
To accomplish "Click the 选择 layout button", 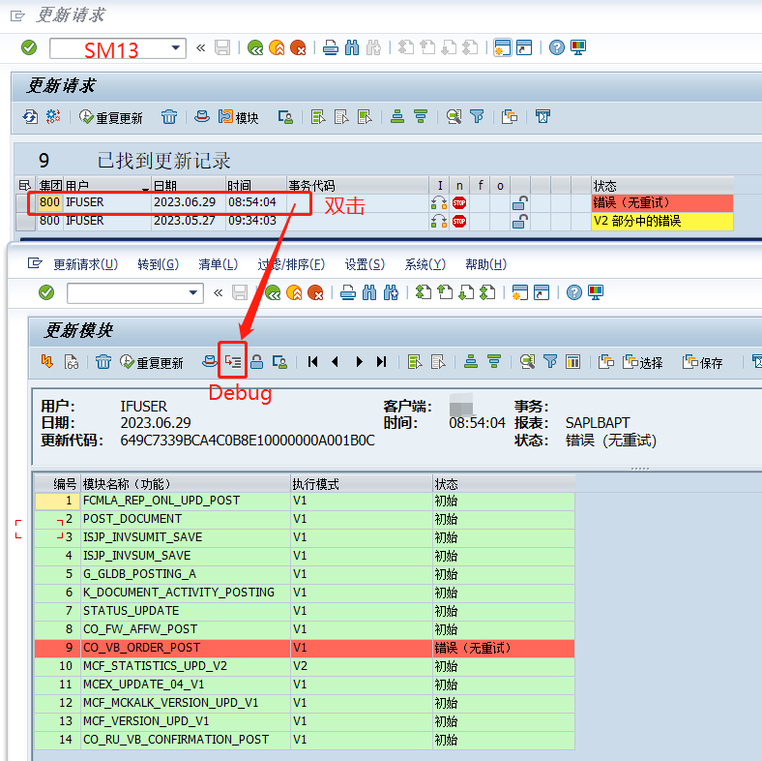I will (x=642, y=362).
